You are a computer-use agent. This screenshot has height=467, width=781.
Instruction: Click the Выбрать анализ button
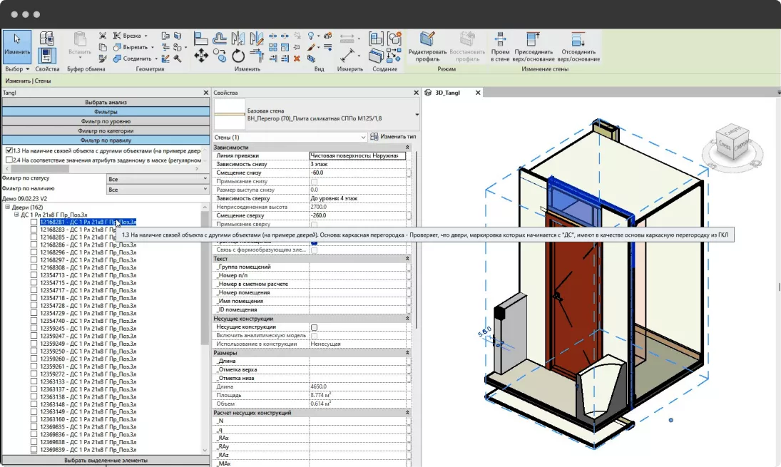coord(106,103)
